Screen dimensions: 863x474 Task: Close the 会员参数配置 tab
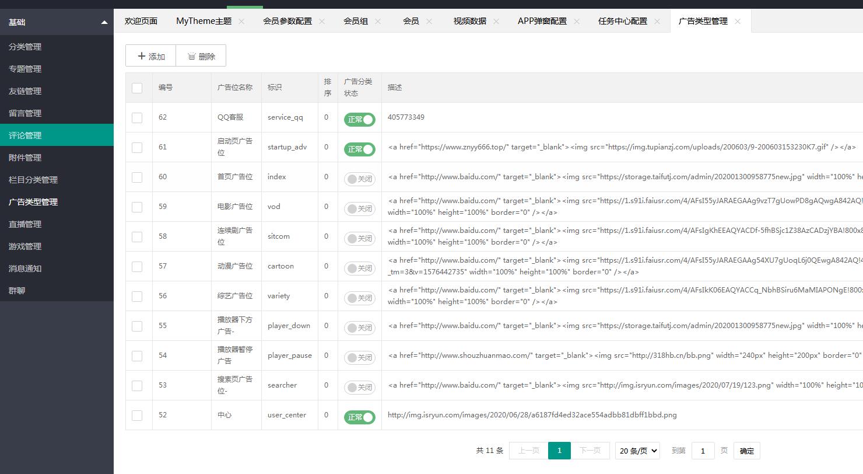pos(322,21)
